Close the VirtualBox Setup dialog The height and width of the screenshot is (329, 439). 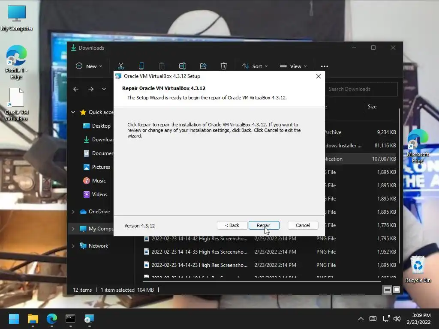pyautogui.click(x=319, y=76)
